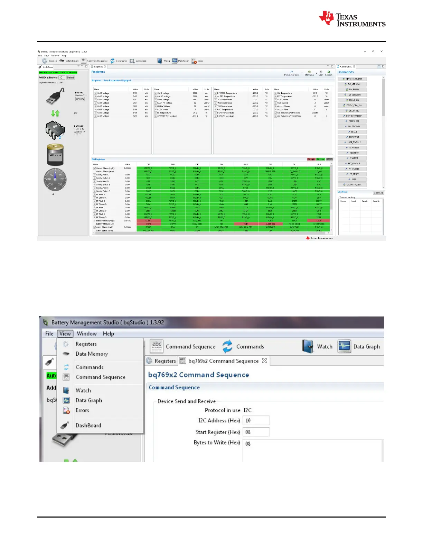Click the Commands toolbar icon in bqStudio 1.3.92
423x548 pixels.
[227, 347]
